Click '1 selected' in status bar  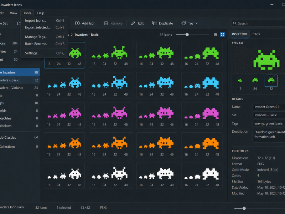(64, 208)
